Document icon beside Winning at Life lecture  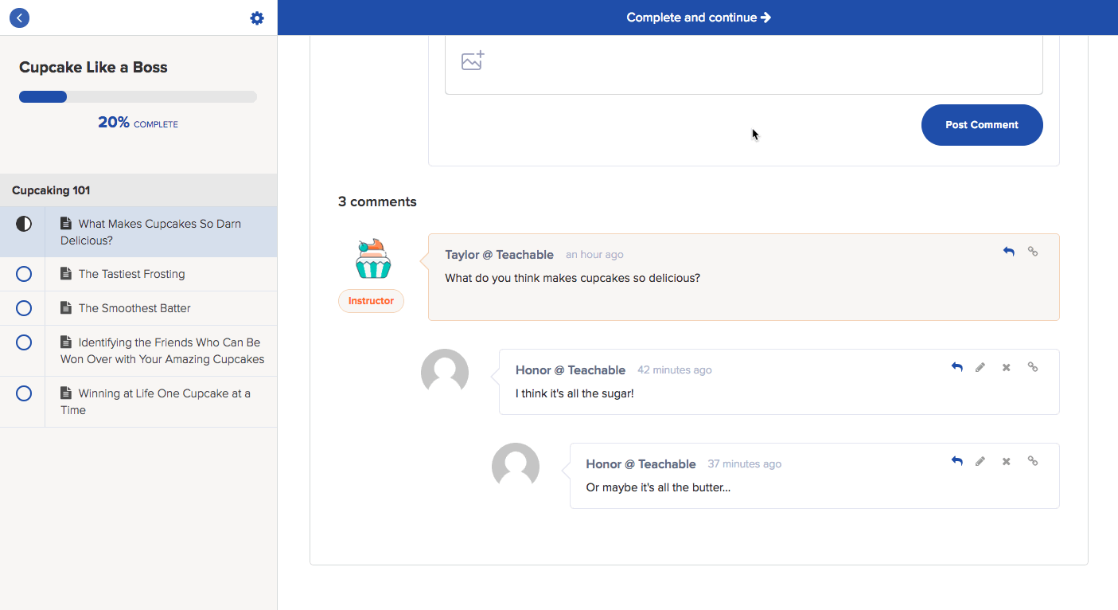click(x=66, y=393)
